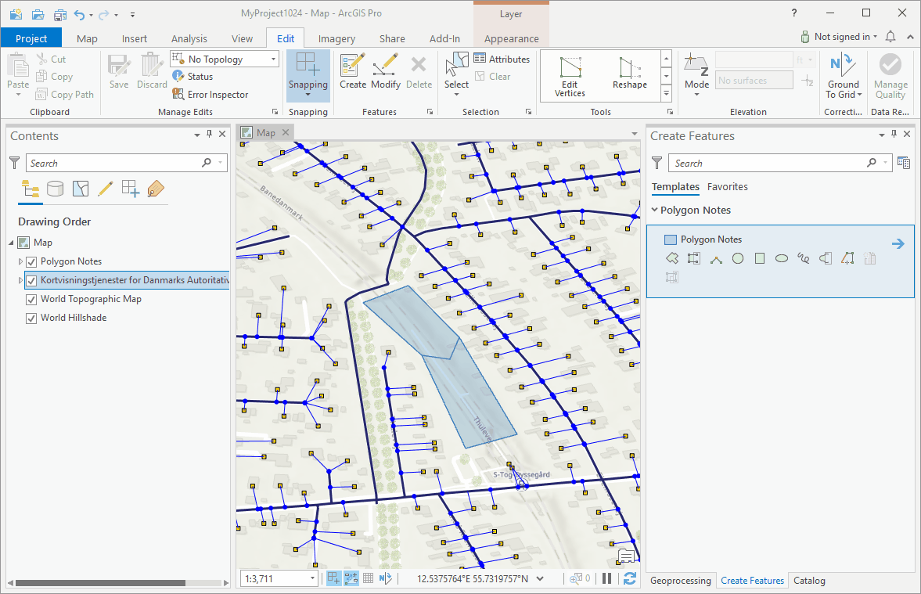The width and height of the screenshot is (921, 594).
Task: Switch to Favorites in Create Features
Action: 727,187
